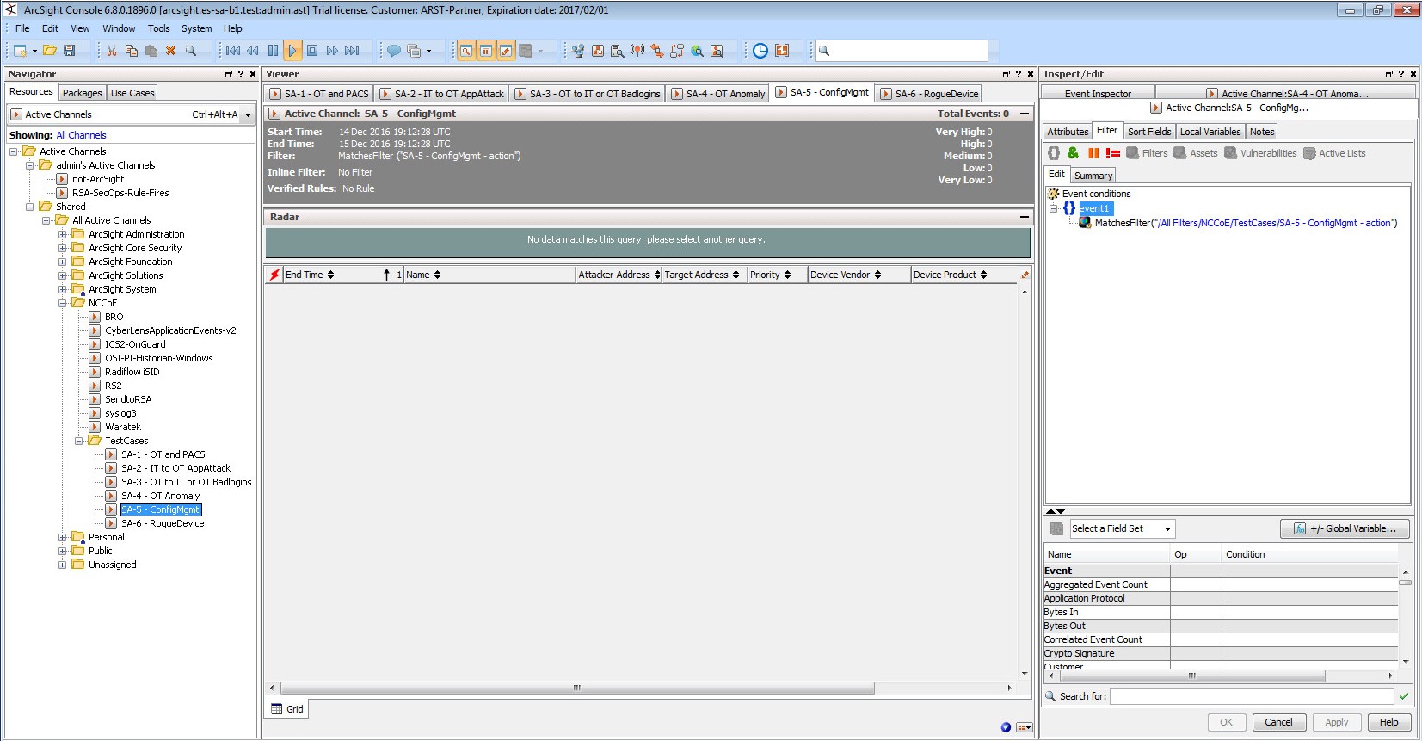Paste with the toolbar paste icon
The width and height of the screenshot is (1422, 741).
pyautogui.click(x=151, y=51)
